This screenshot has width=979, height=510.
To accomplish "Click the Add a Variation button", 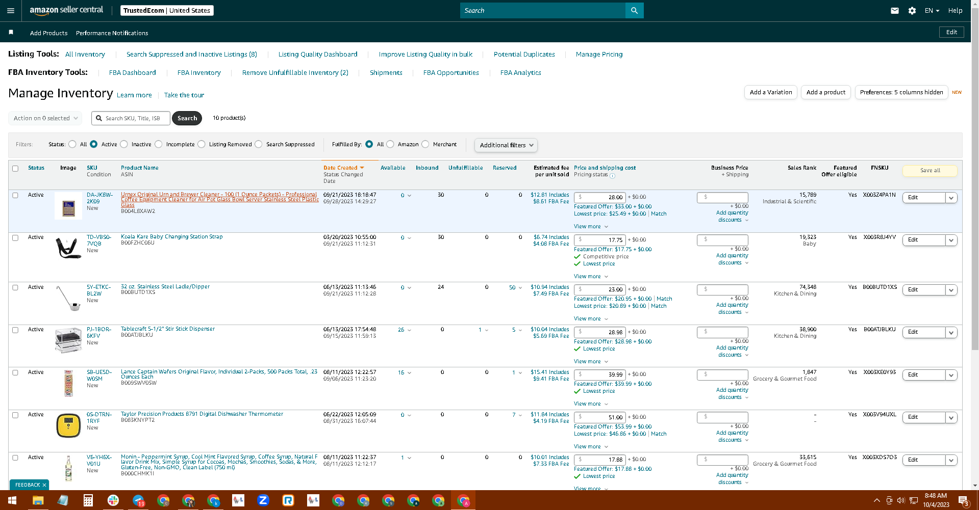I will 771,92.
